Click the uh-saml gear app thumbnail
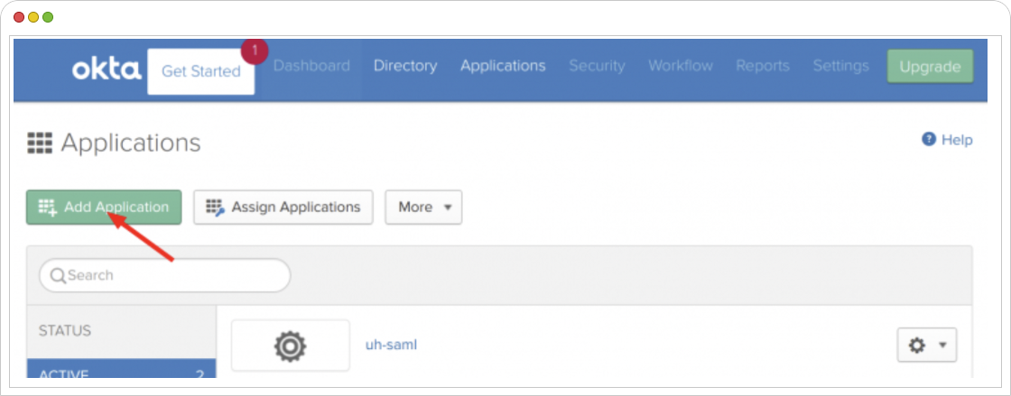This screenshot has width=1011, height=396. (x=290, y=345)
